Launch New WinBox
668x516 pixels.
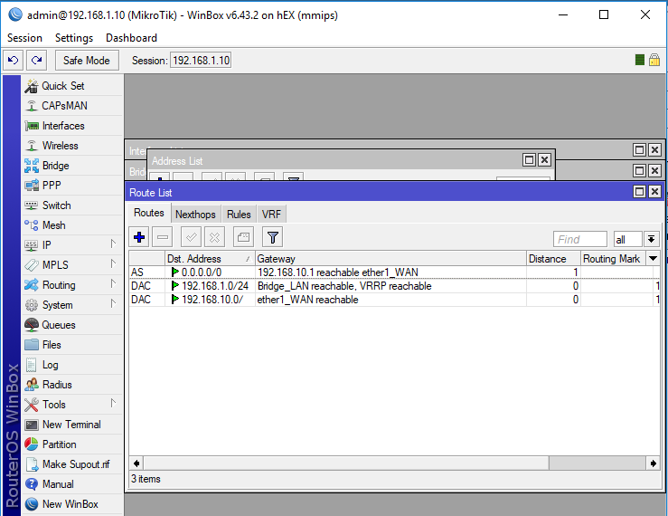tap(71, 504)
